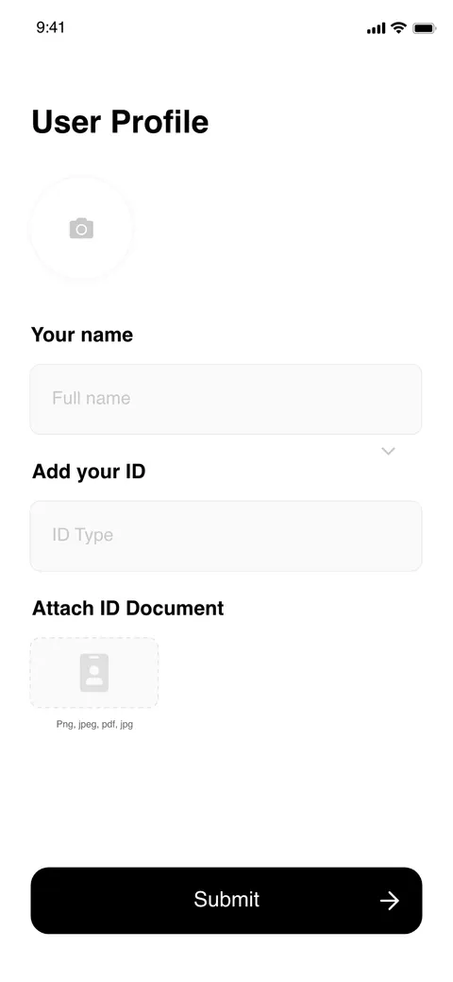Click the Submit button label
The width and height of the screenshot is (453, 982).
click(226, 900)
